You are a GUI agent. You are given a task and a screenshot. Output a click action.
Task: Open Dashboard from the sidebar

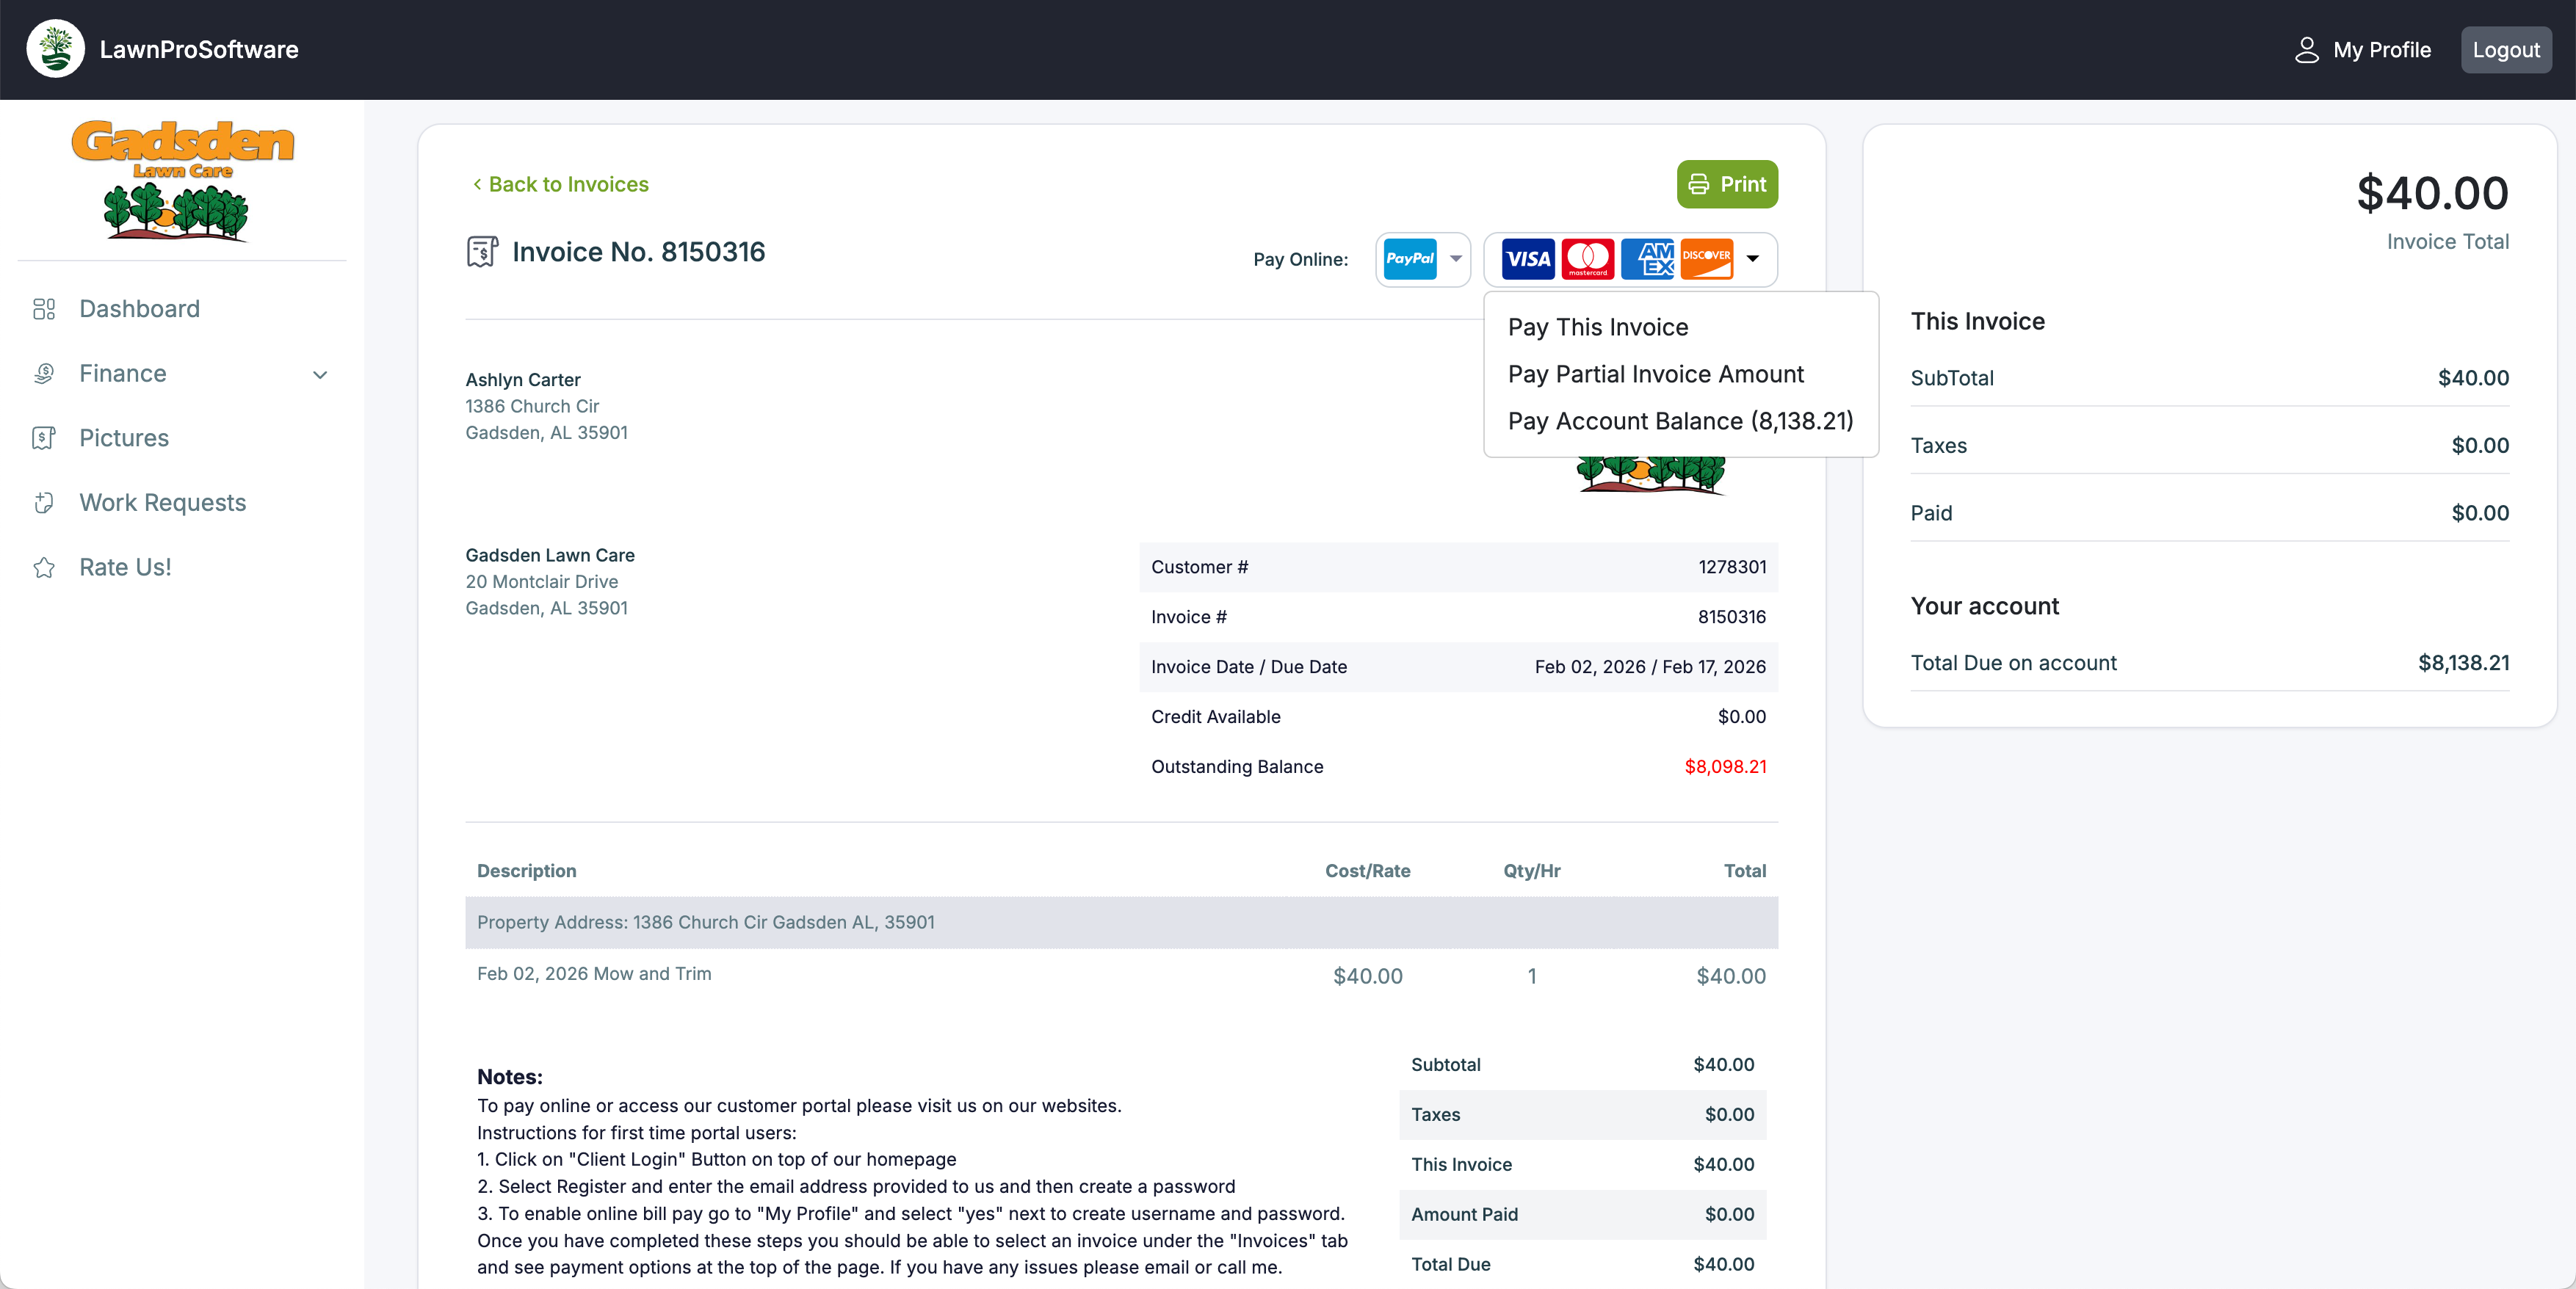pos(139,309)
